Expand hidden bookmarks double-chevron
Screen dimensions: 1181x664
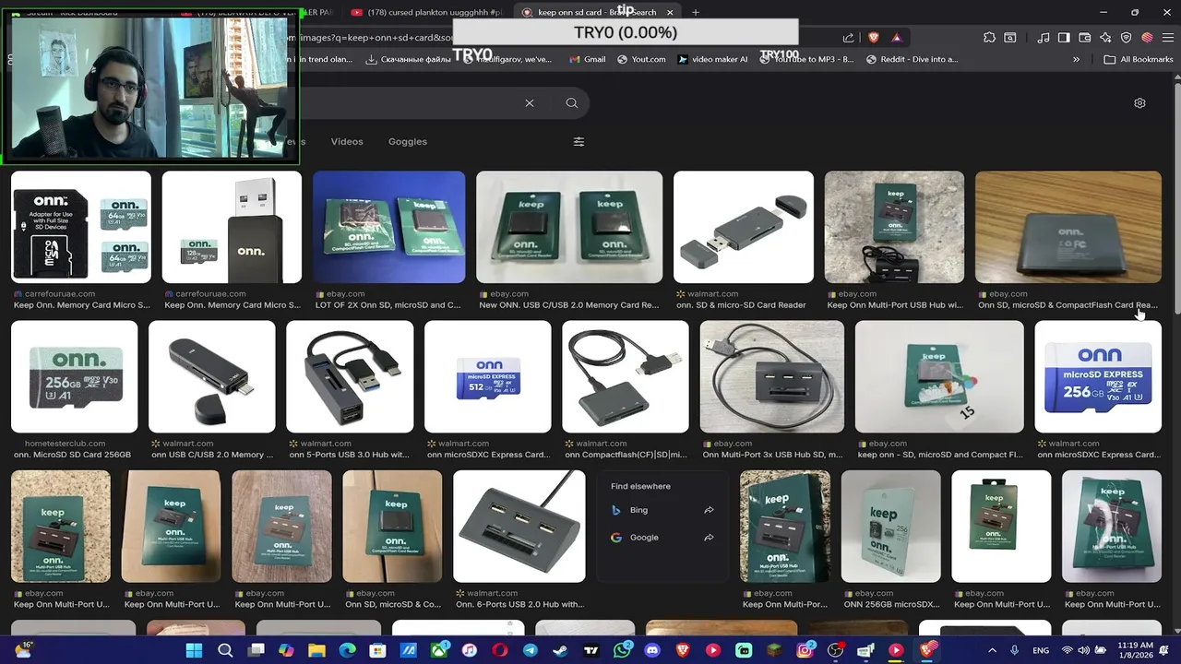click(x=1076, y=59)
